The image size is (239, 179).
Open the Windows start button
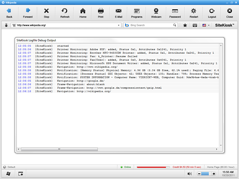tap(8, 174)
